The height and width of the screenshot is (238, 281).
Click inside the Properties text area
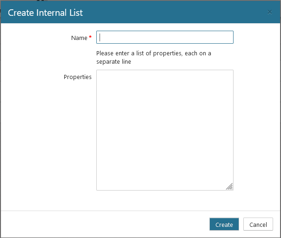pyautogui.click(x=165, y=130)
